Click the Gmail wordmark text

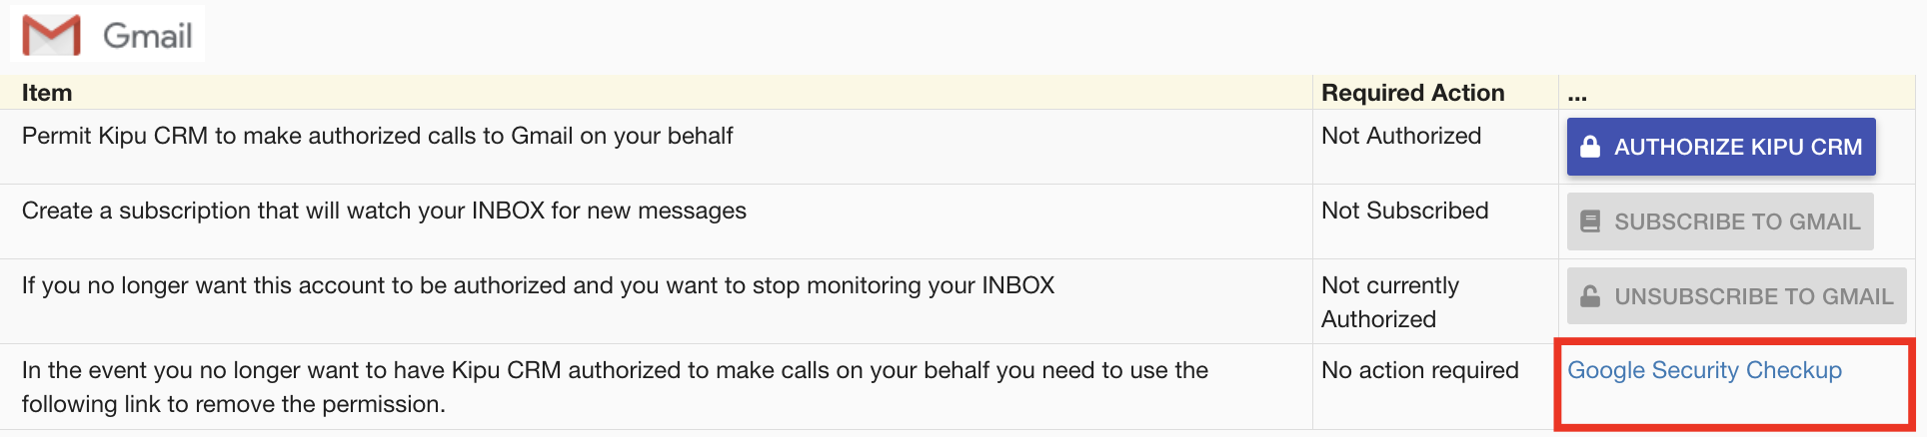[148, 36]
